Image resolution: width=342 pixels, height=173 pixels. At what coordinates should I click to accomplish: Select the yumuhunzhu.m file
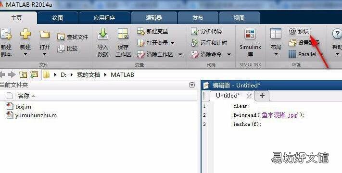click(x=36, y=115)
